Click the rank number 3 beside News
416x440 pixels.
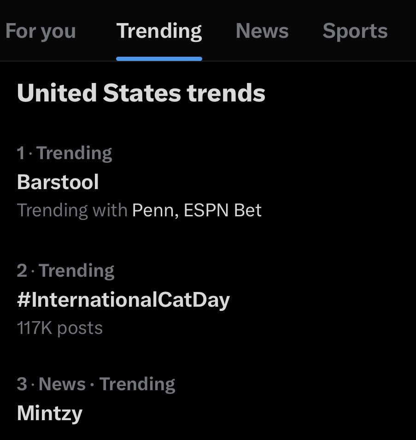[22, 384]
